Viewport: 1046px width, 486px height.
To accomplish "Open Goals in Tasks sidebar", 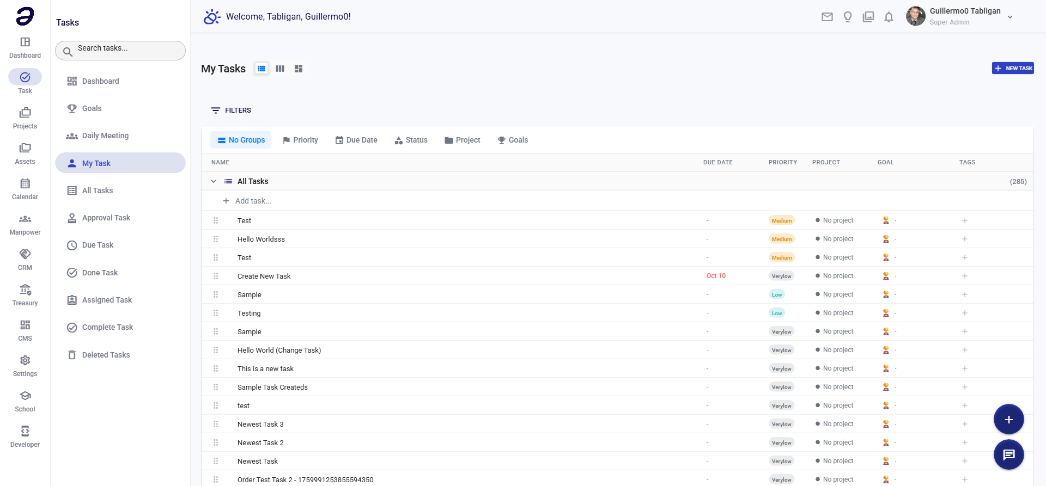I will tap(120, 108).
